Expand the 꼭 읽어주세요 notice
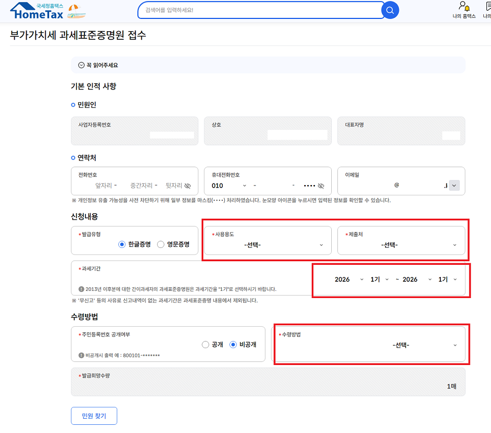Screen dimensions: 491x433 point(98,65)
